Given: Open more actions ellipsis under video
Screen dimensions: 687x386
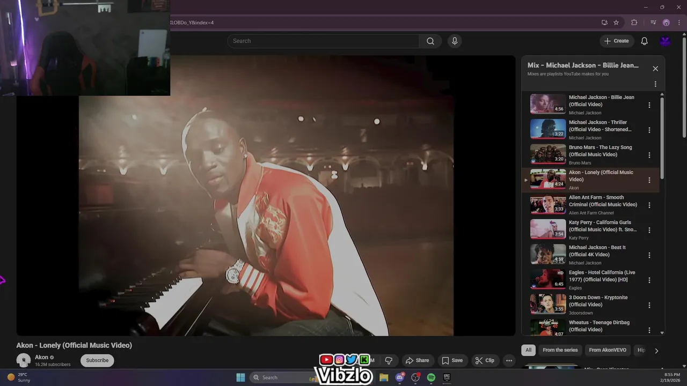Looking at the screenshot, I should (509, 360).
